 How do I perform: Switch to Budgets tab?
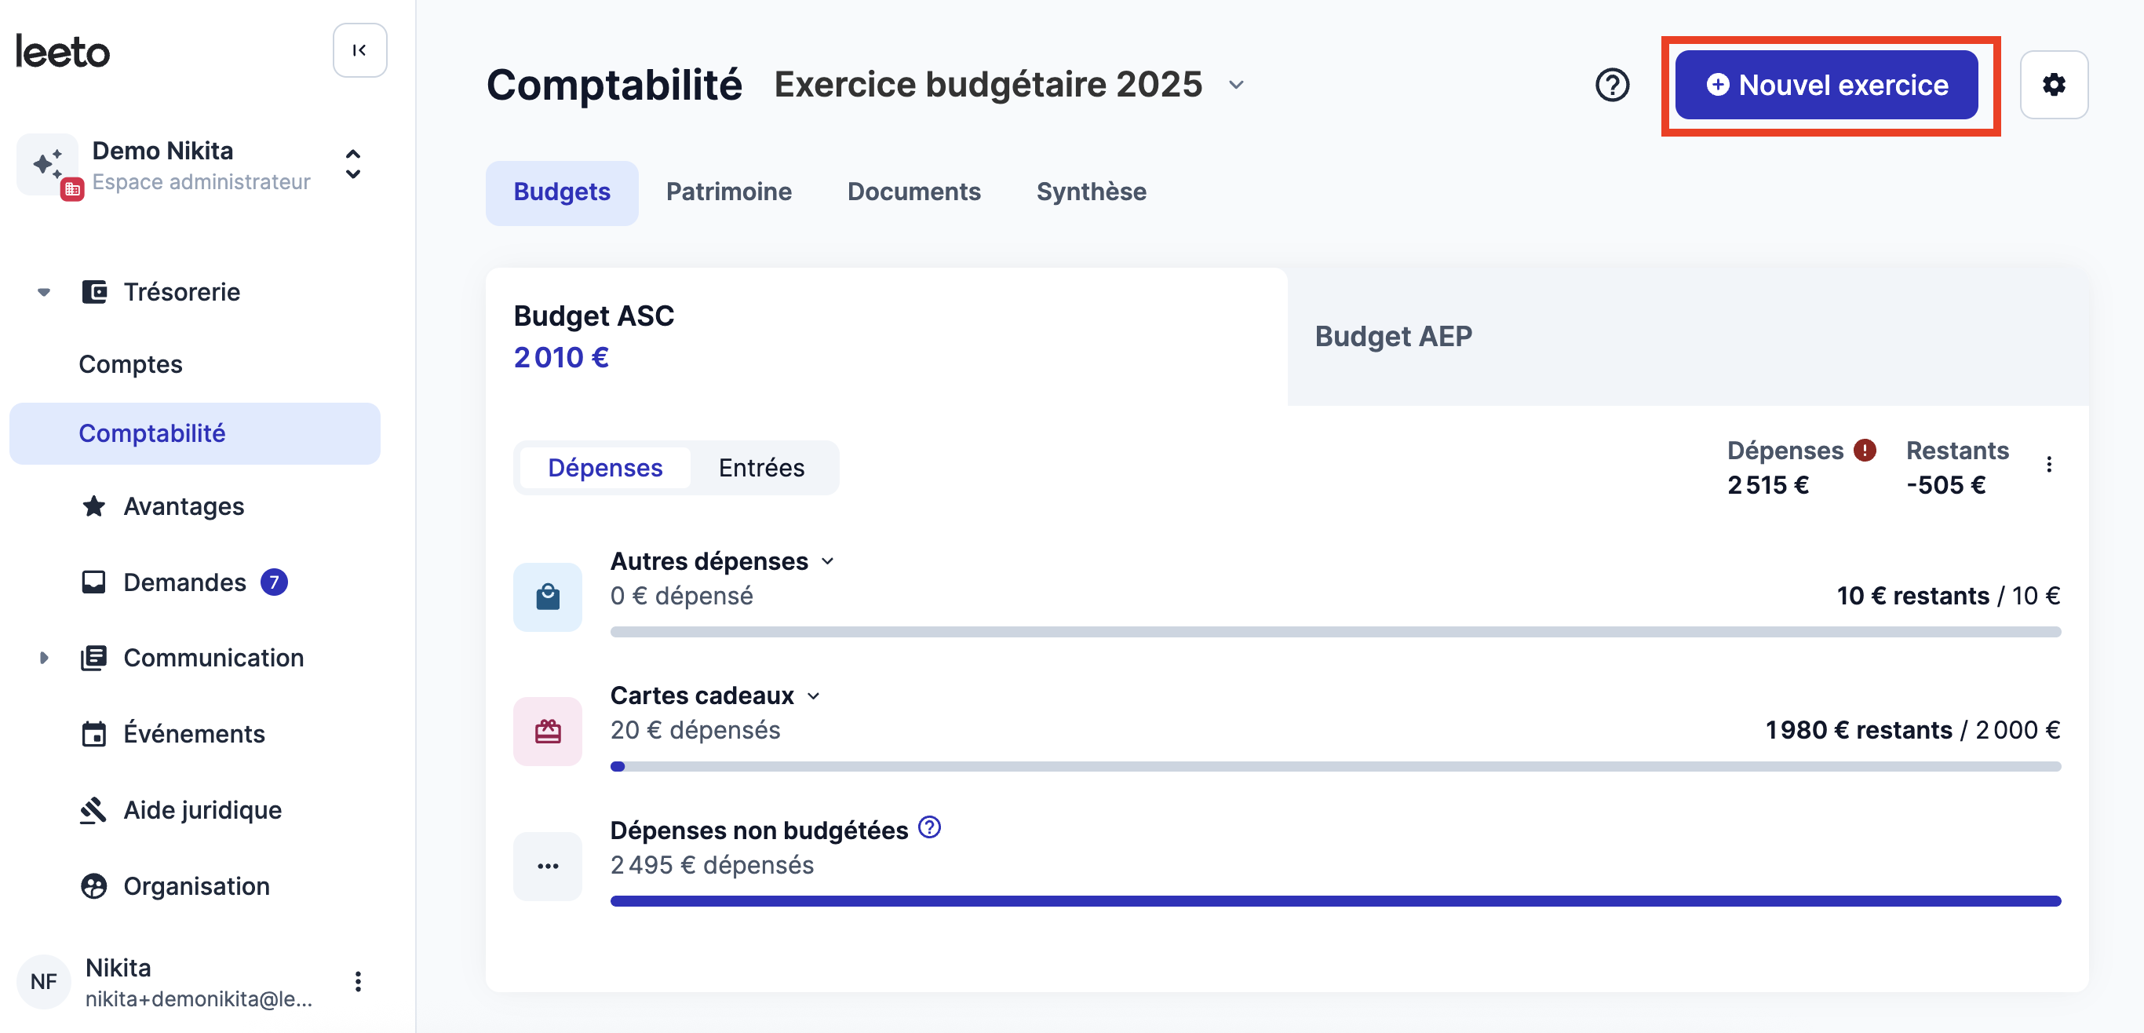point(562,192)
